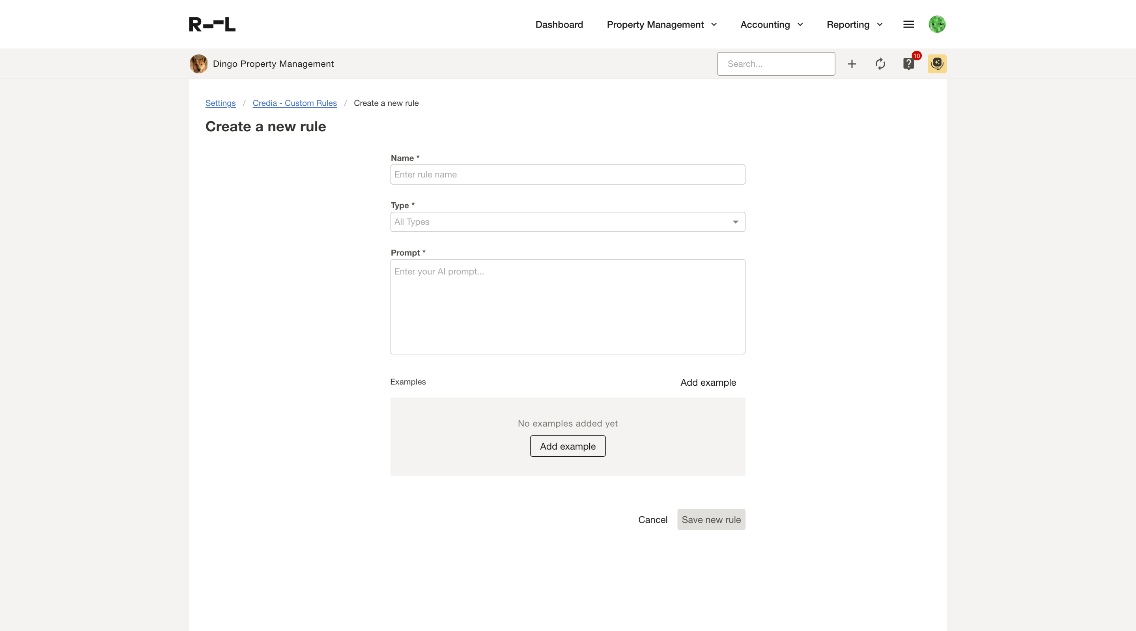Open the All Types dropdown

[x=568, y=222]
